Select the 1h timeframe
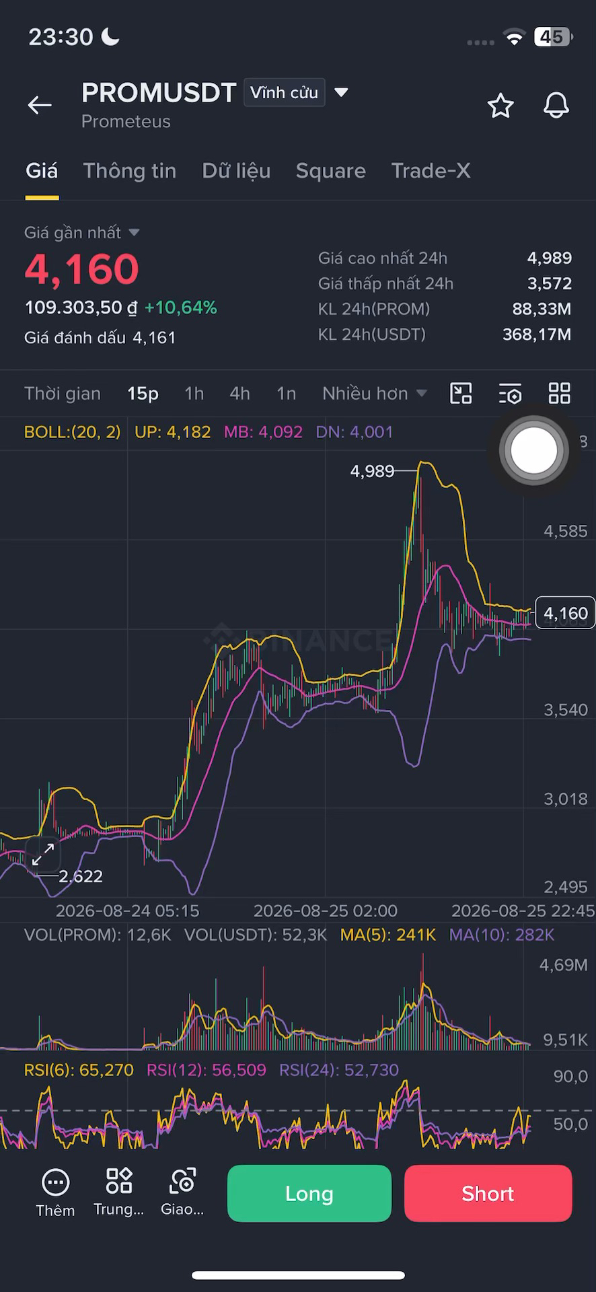 (194, 394)
